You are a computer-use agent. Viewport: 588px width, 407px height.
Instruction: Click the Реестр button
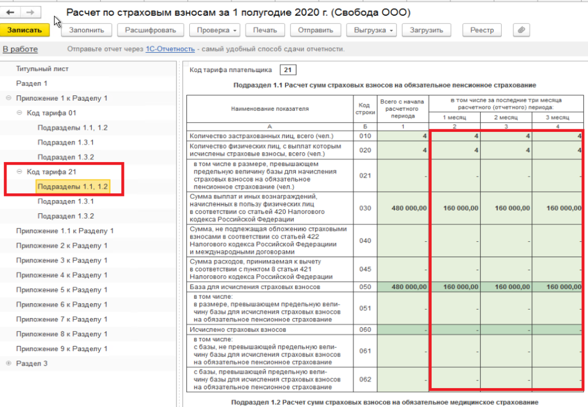click(482, 30)
